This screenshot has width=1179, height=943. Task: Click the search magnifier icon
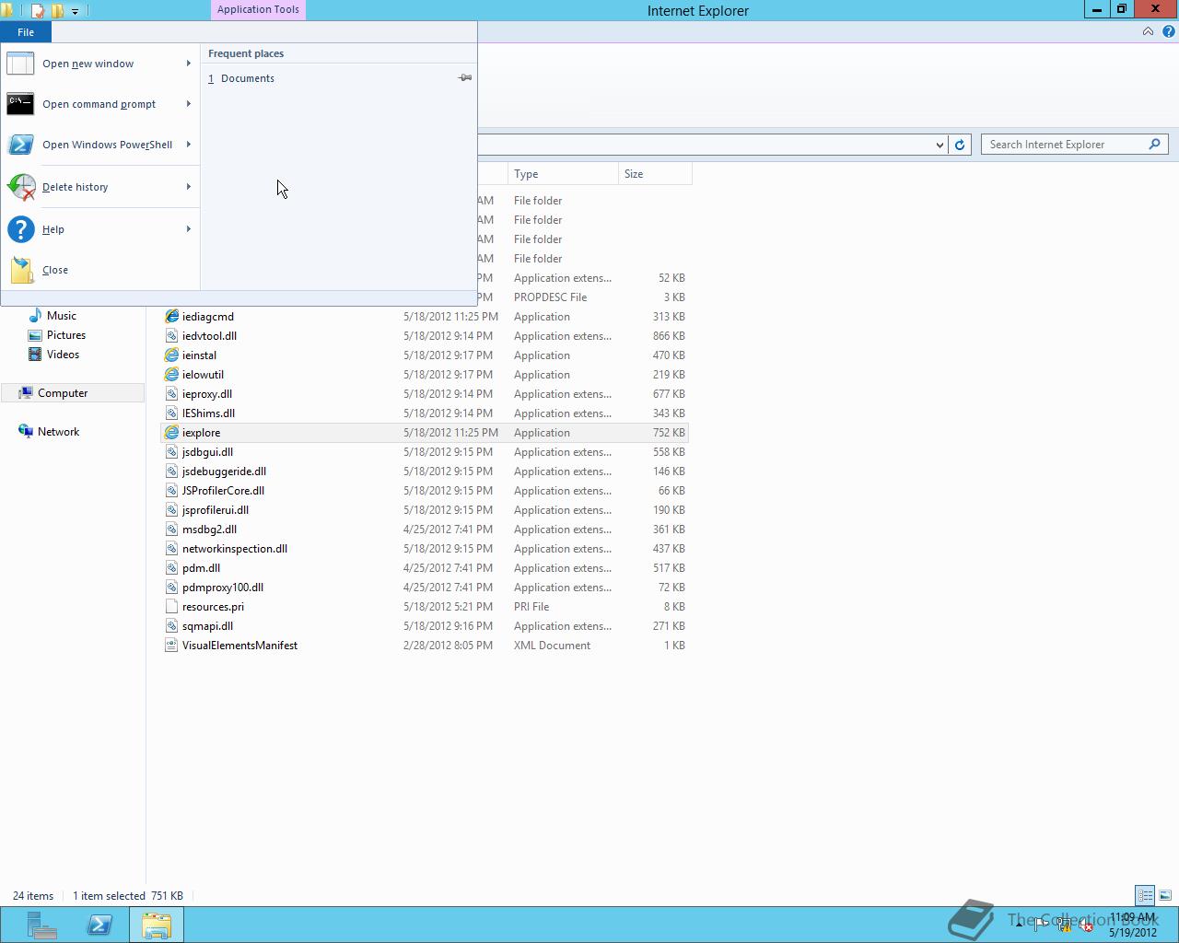(x=1155, y=145)
